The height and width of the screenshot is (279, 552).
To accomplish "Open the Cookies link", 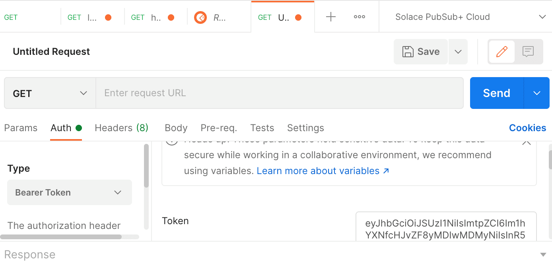I will (x=527, y=128).
